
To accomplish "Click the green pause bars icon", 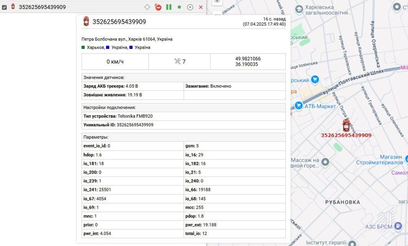I will click(x=169, y=7).
